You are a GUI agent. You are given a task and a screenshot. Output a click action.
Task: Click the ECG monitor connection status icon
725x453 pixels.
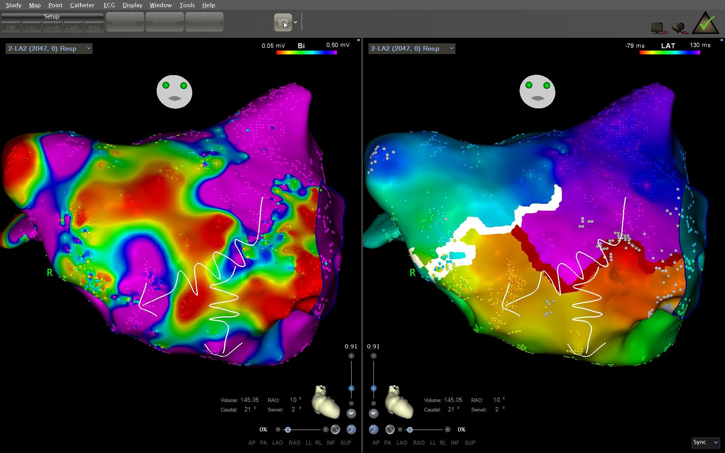[659, 28]
